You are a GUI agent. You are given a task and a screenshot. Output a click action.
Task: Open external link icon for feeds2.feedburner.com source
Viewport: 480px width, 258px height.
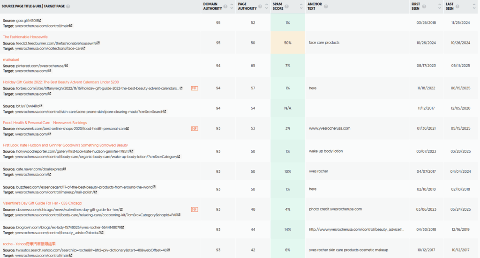point(98,43)
